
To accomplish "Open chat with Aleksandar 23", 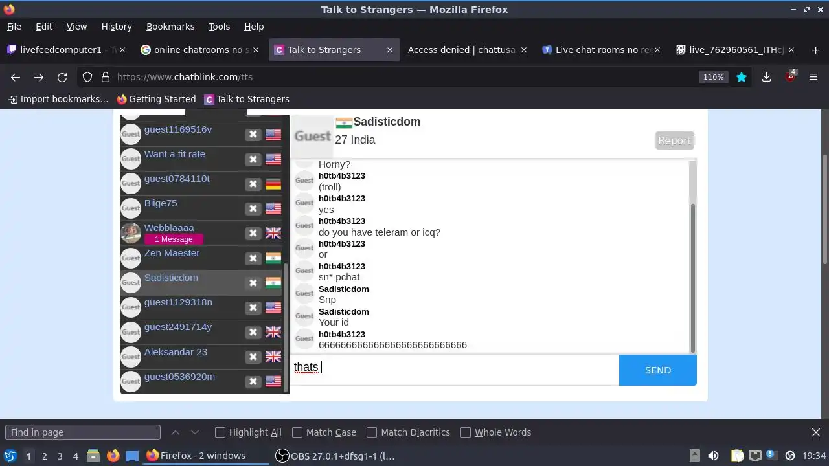I will click(176, 352).
